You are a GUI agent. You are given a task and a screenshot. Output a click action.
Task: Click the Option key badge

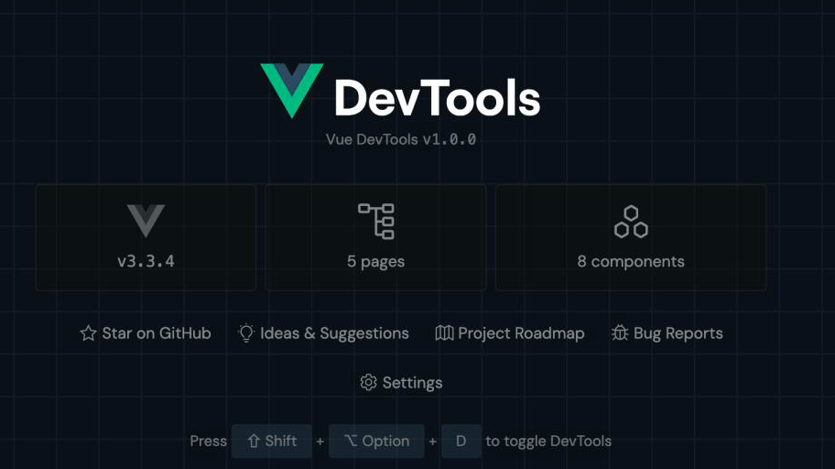[x=376, y=441]
